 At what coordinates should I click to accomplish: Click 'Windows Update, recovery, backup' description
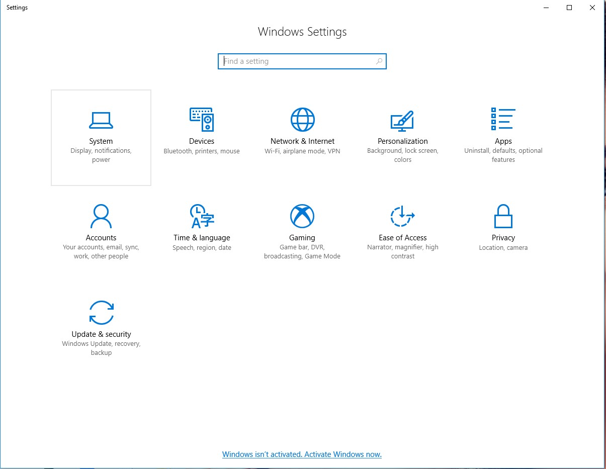(101, 348)
